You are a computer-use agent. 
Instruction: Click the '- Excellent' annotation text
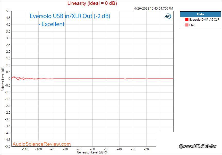[52, 24]
